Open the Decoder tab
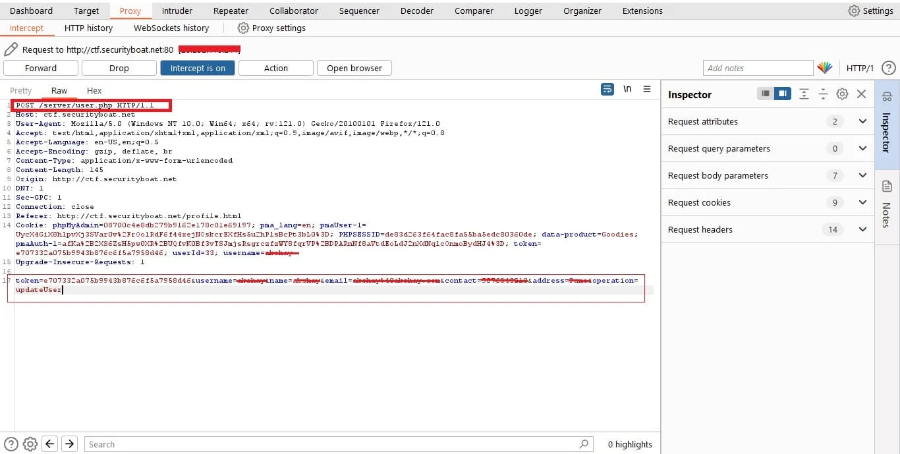This screenshot has width=900, height=454. (x=417, y=11)
